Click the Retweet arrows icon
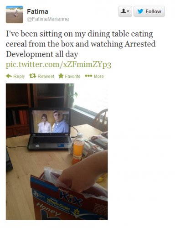Image resolution: width=175 pixels, height=228 pixels. tap(33, 76)
